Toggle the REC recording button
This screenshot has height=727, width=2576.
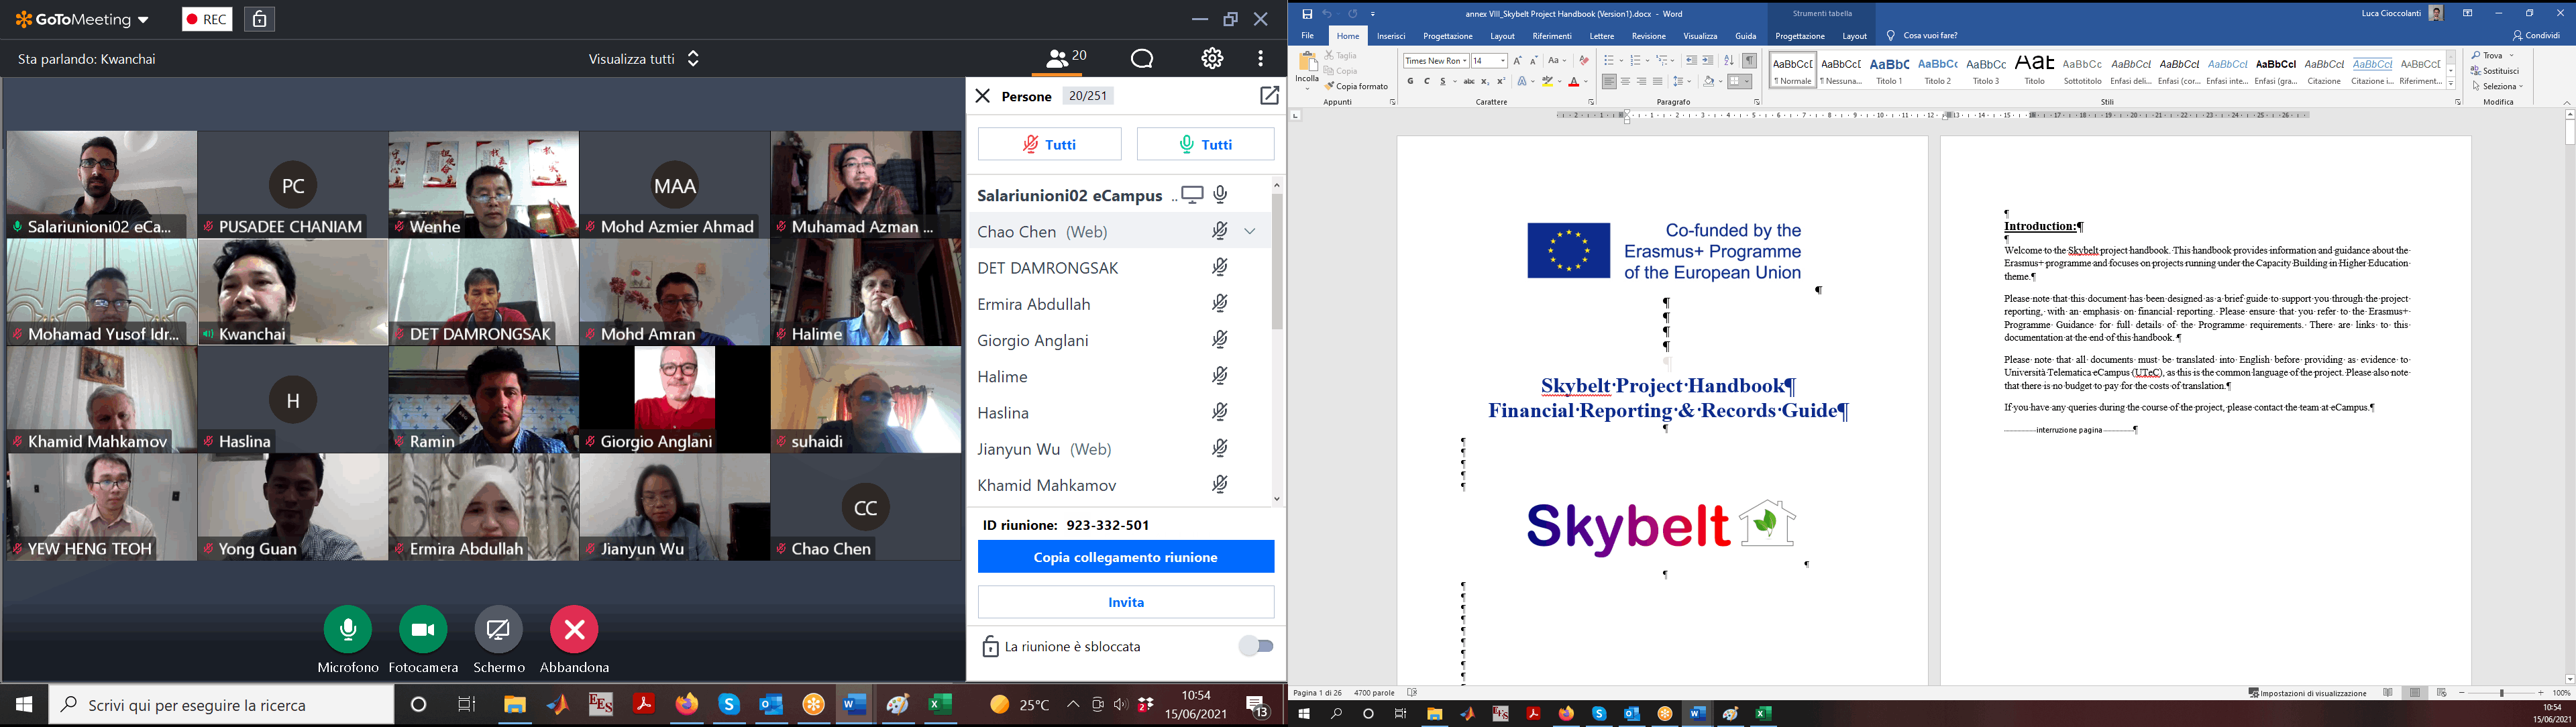(x=207, y=19)
